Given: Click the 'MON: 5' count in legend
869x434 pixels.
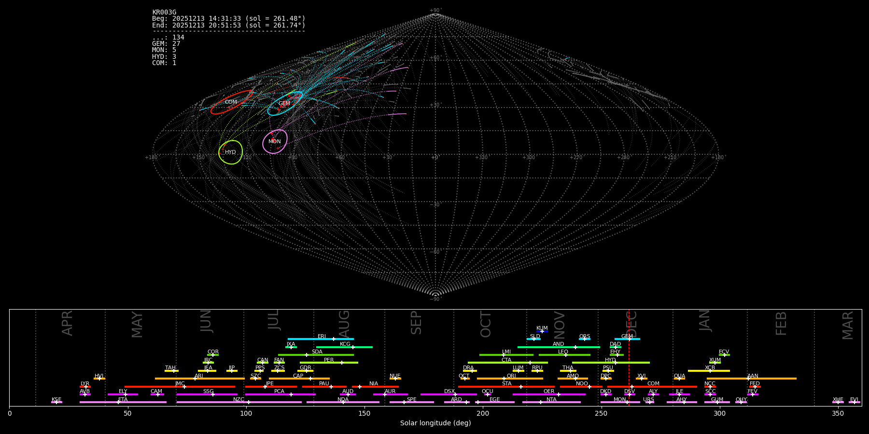Looking at the screenshot, I should pos(164,50).
